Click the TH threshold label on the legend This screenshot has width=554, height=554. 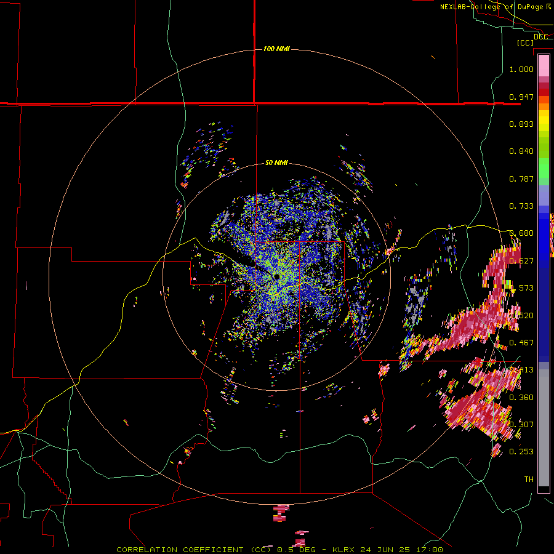pyautogui.click(x=529, y=480)
